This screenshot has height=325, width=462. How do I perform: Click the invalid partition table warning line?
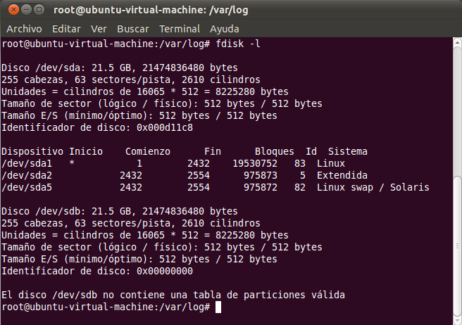[x=173, y=295]
